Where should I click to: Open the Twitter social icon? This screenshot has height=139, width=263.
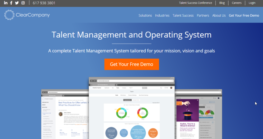pos(17,3)
